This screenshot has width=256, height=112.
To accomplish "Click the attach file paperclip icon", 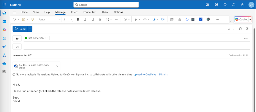I will click(x=136, y=19).
